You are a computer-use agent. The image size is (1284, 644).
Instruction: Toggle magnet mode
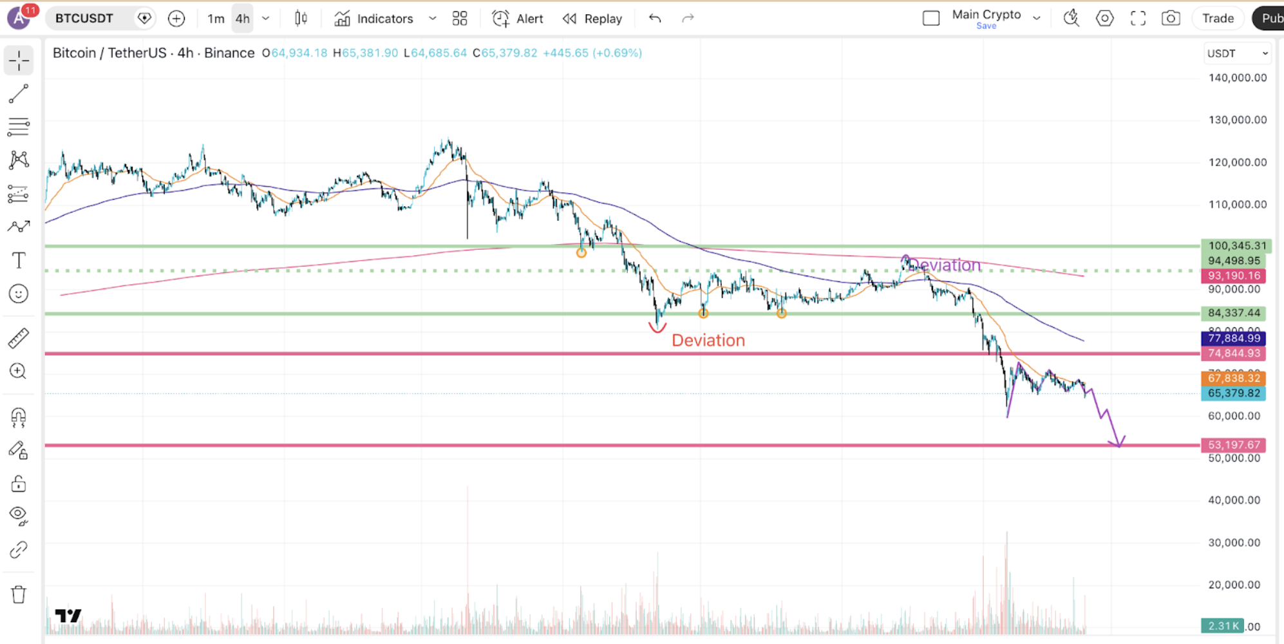pyautogui.click(x=19, y=417)
